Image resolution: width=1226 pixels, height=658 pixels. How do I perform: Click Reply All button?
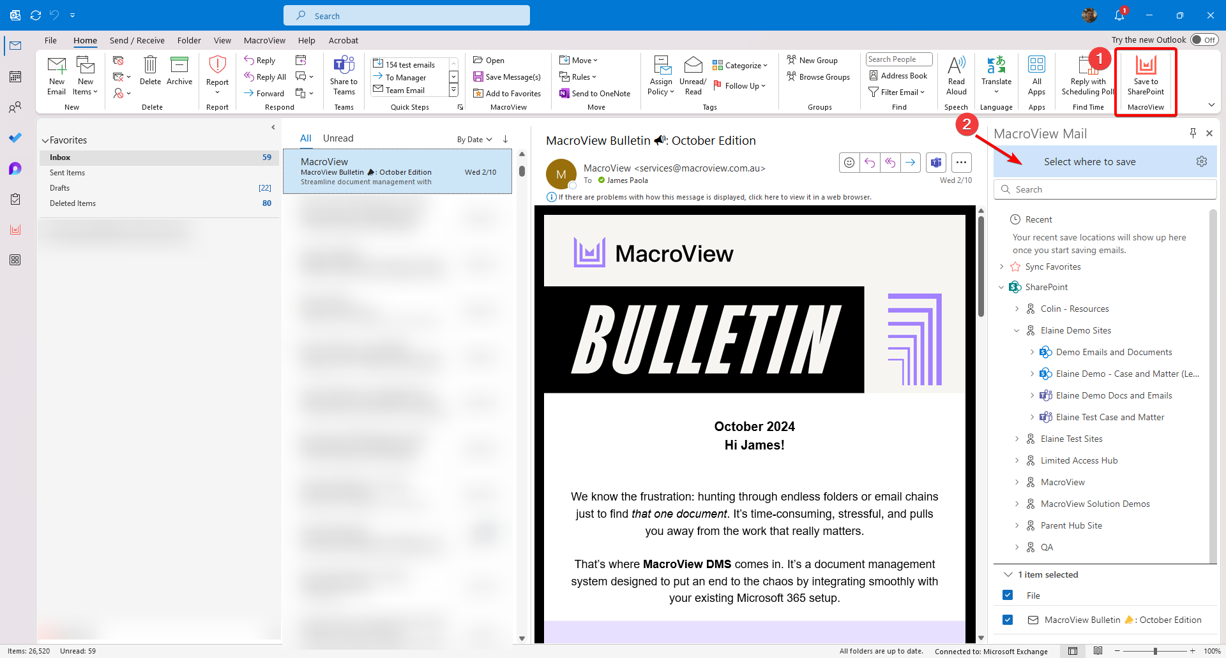point(265,77)
